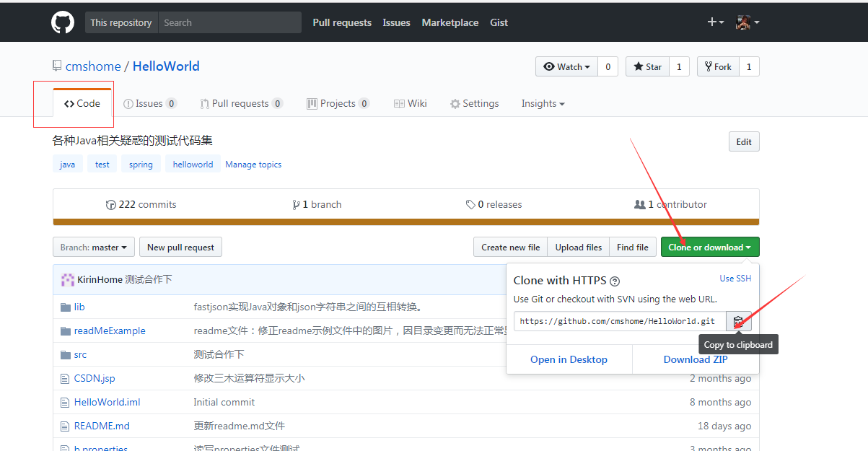Open Pull requests in the top navbar
The height and width of the screenshot is (451, 868).
[x=342, y=22]
